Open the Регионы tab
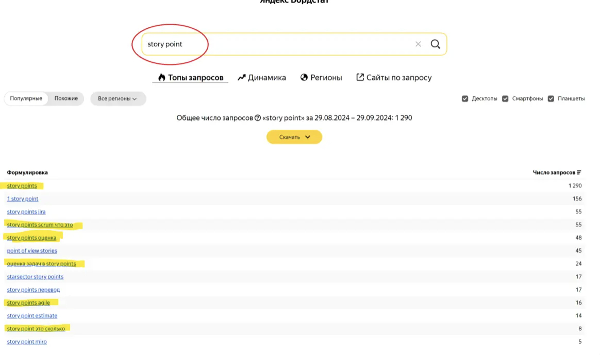The image size is (600, 355). coord(321,78)
